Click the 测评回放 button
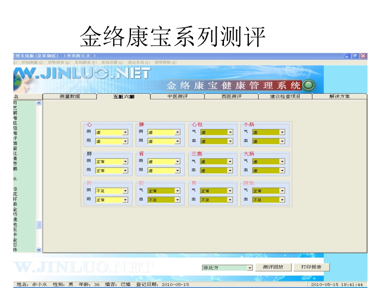 tap(273, 267)
